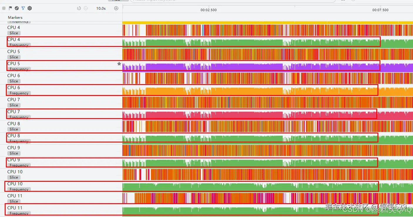Viewport: 413px width, 217px height.
Task: Zoom out with the minus circle icon
Action: (x=86, y=8)
